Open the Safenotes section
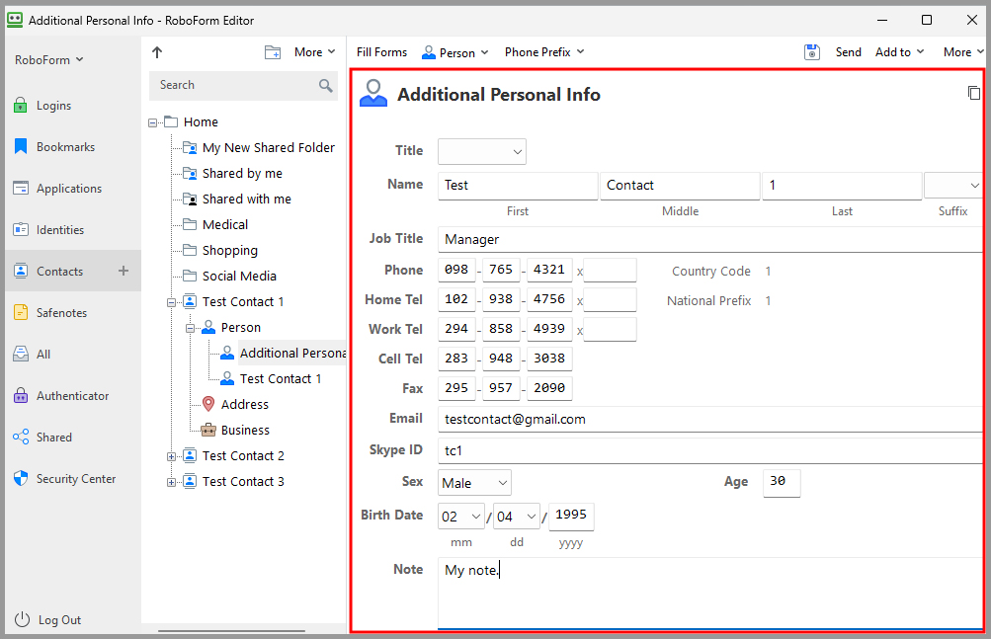The width and height of the screenshot is (991, 639). coord(49,313)
